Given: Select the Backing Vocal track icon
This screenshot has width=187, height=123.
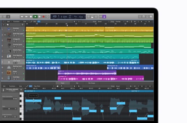Looking at the screenshot, I should tap(9, 67).
